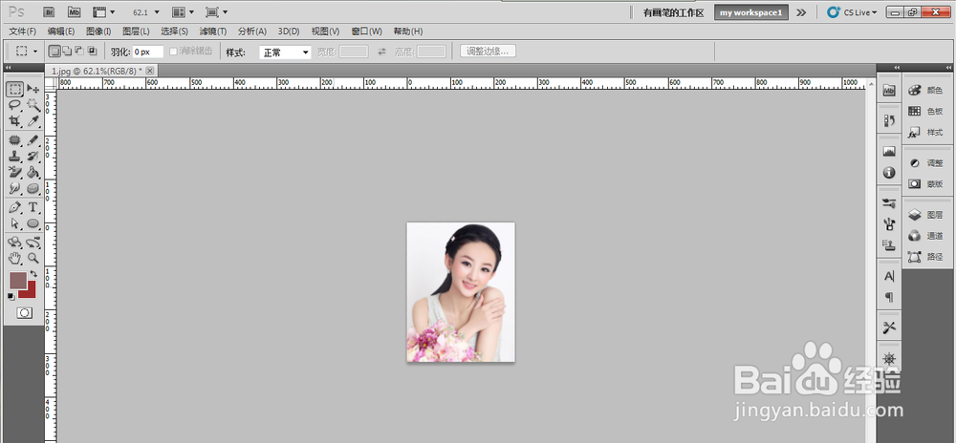The height and width of the screenshot is (443, 956).
Task: Select the Paint Bucket tool
Action: tap(33, 172)
